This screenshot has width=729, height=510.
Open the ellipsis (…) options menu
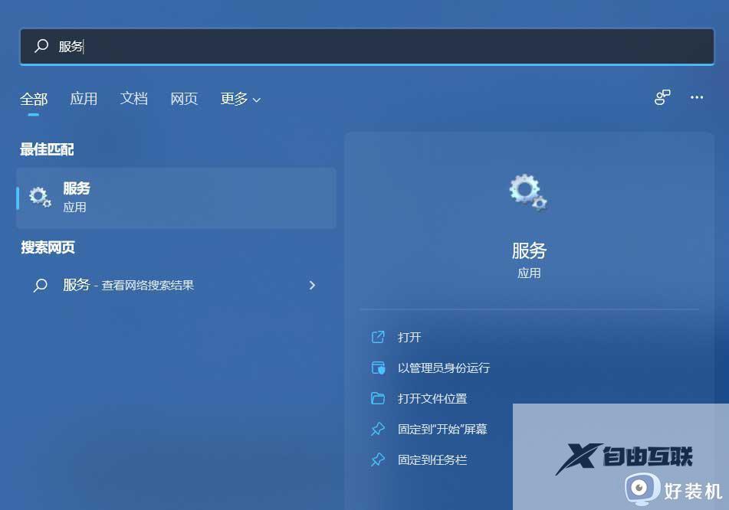click(696, 97)
